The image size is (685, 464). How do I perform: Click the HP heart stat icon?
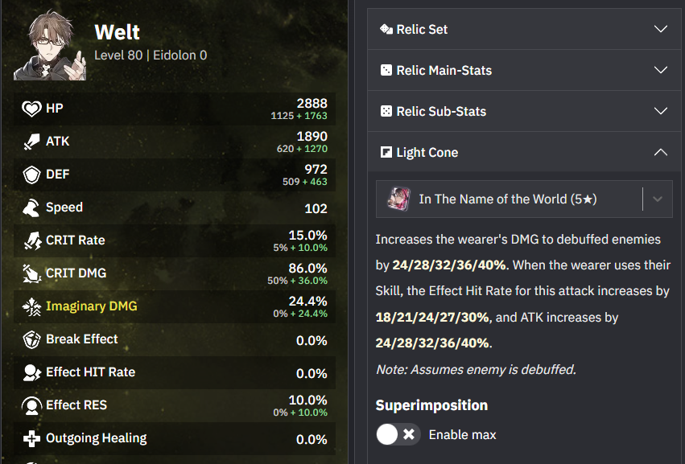(31, 109)
